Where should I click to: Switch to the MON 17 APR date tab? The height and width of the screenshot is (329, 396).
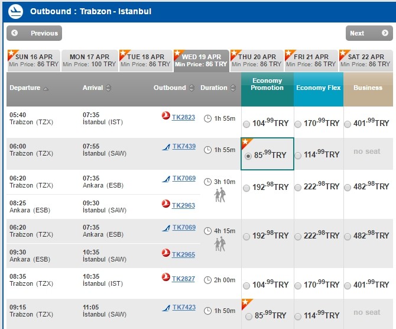(x=90, y=60)
